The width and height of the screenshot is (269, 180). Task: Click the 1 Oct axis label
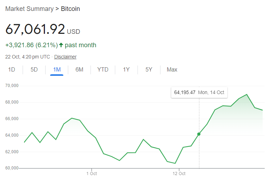click(x=92, y=174)
